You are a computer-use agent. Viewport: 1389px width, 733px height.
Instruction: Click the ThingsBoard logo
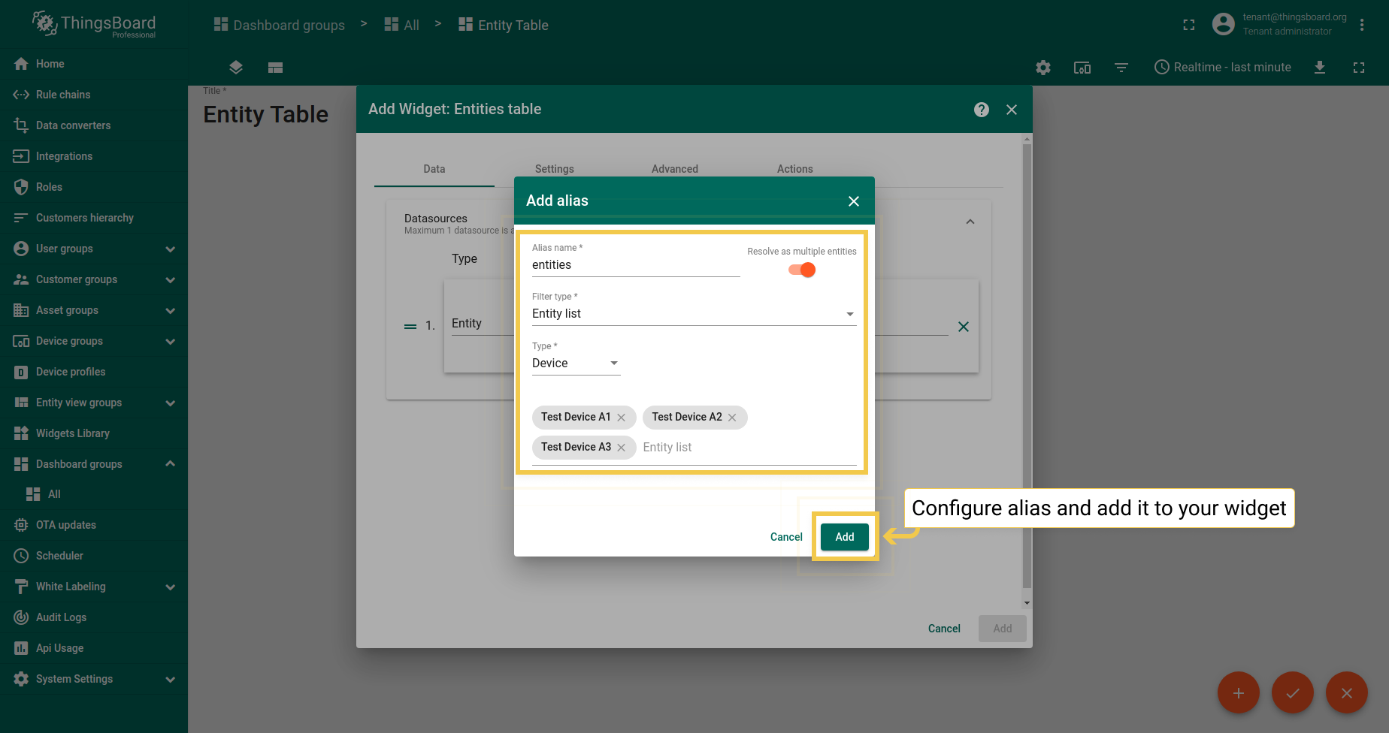(x=94, y=24)
